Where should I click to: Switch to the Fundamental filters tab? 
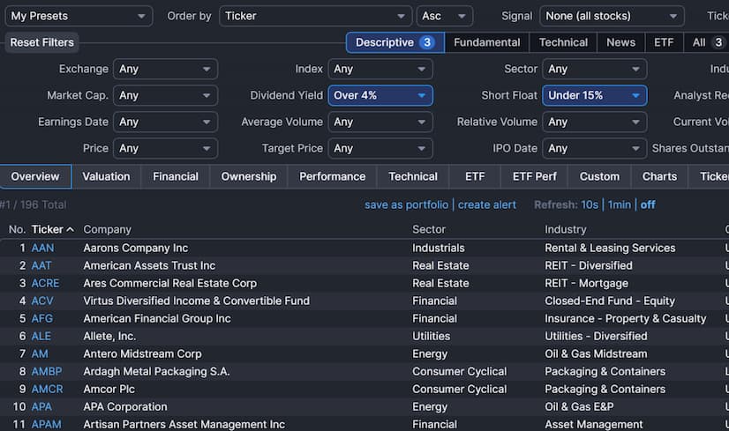point(486,42)
